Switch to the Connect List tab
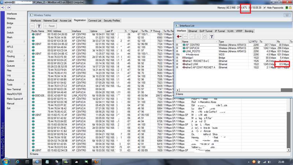The image size is (293, 165). pos(95,21)
